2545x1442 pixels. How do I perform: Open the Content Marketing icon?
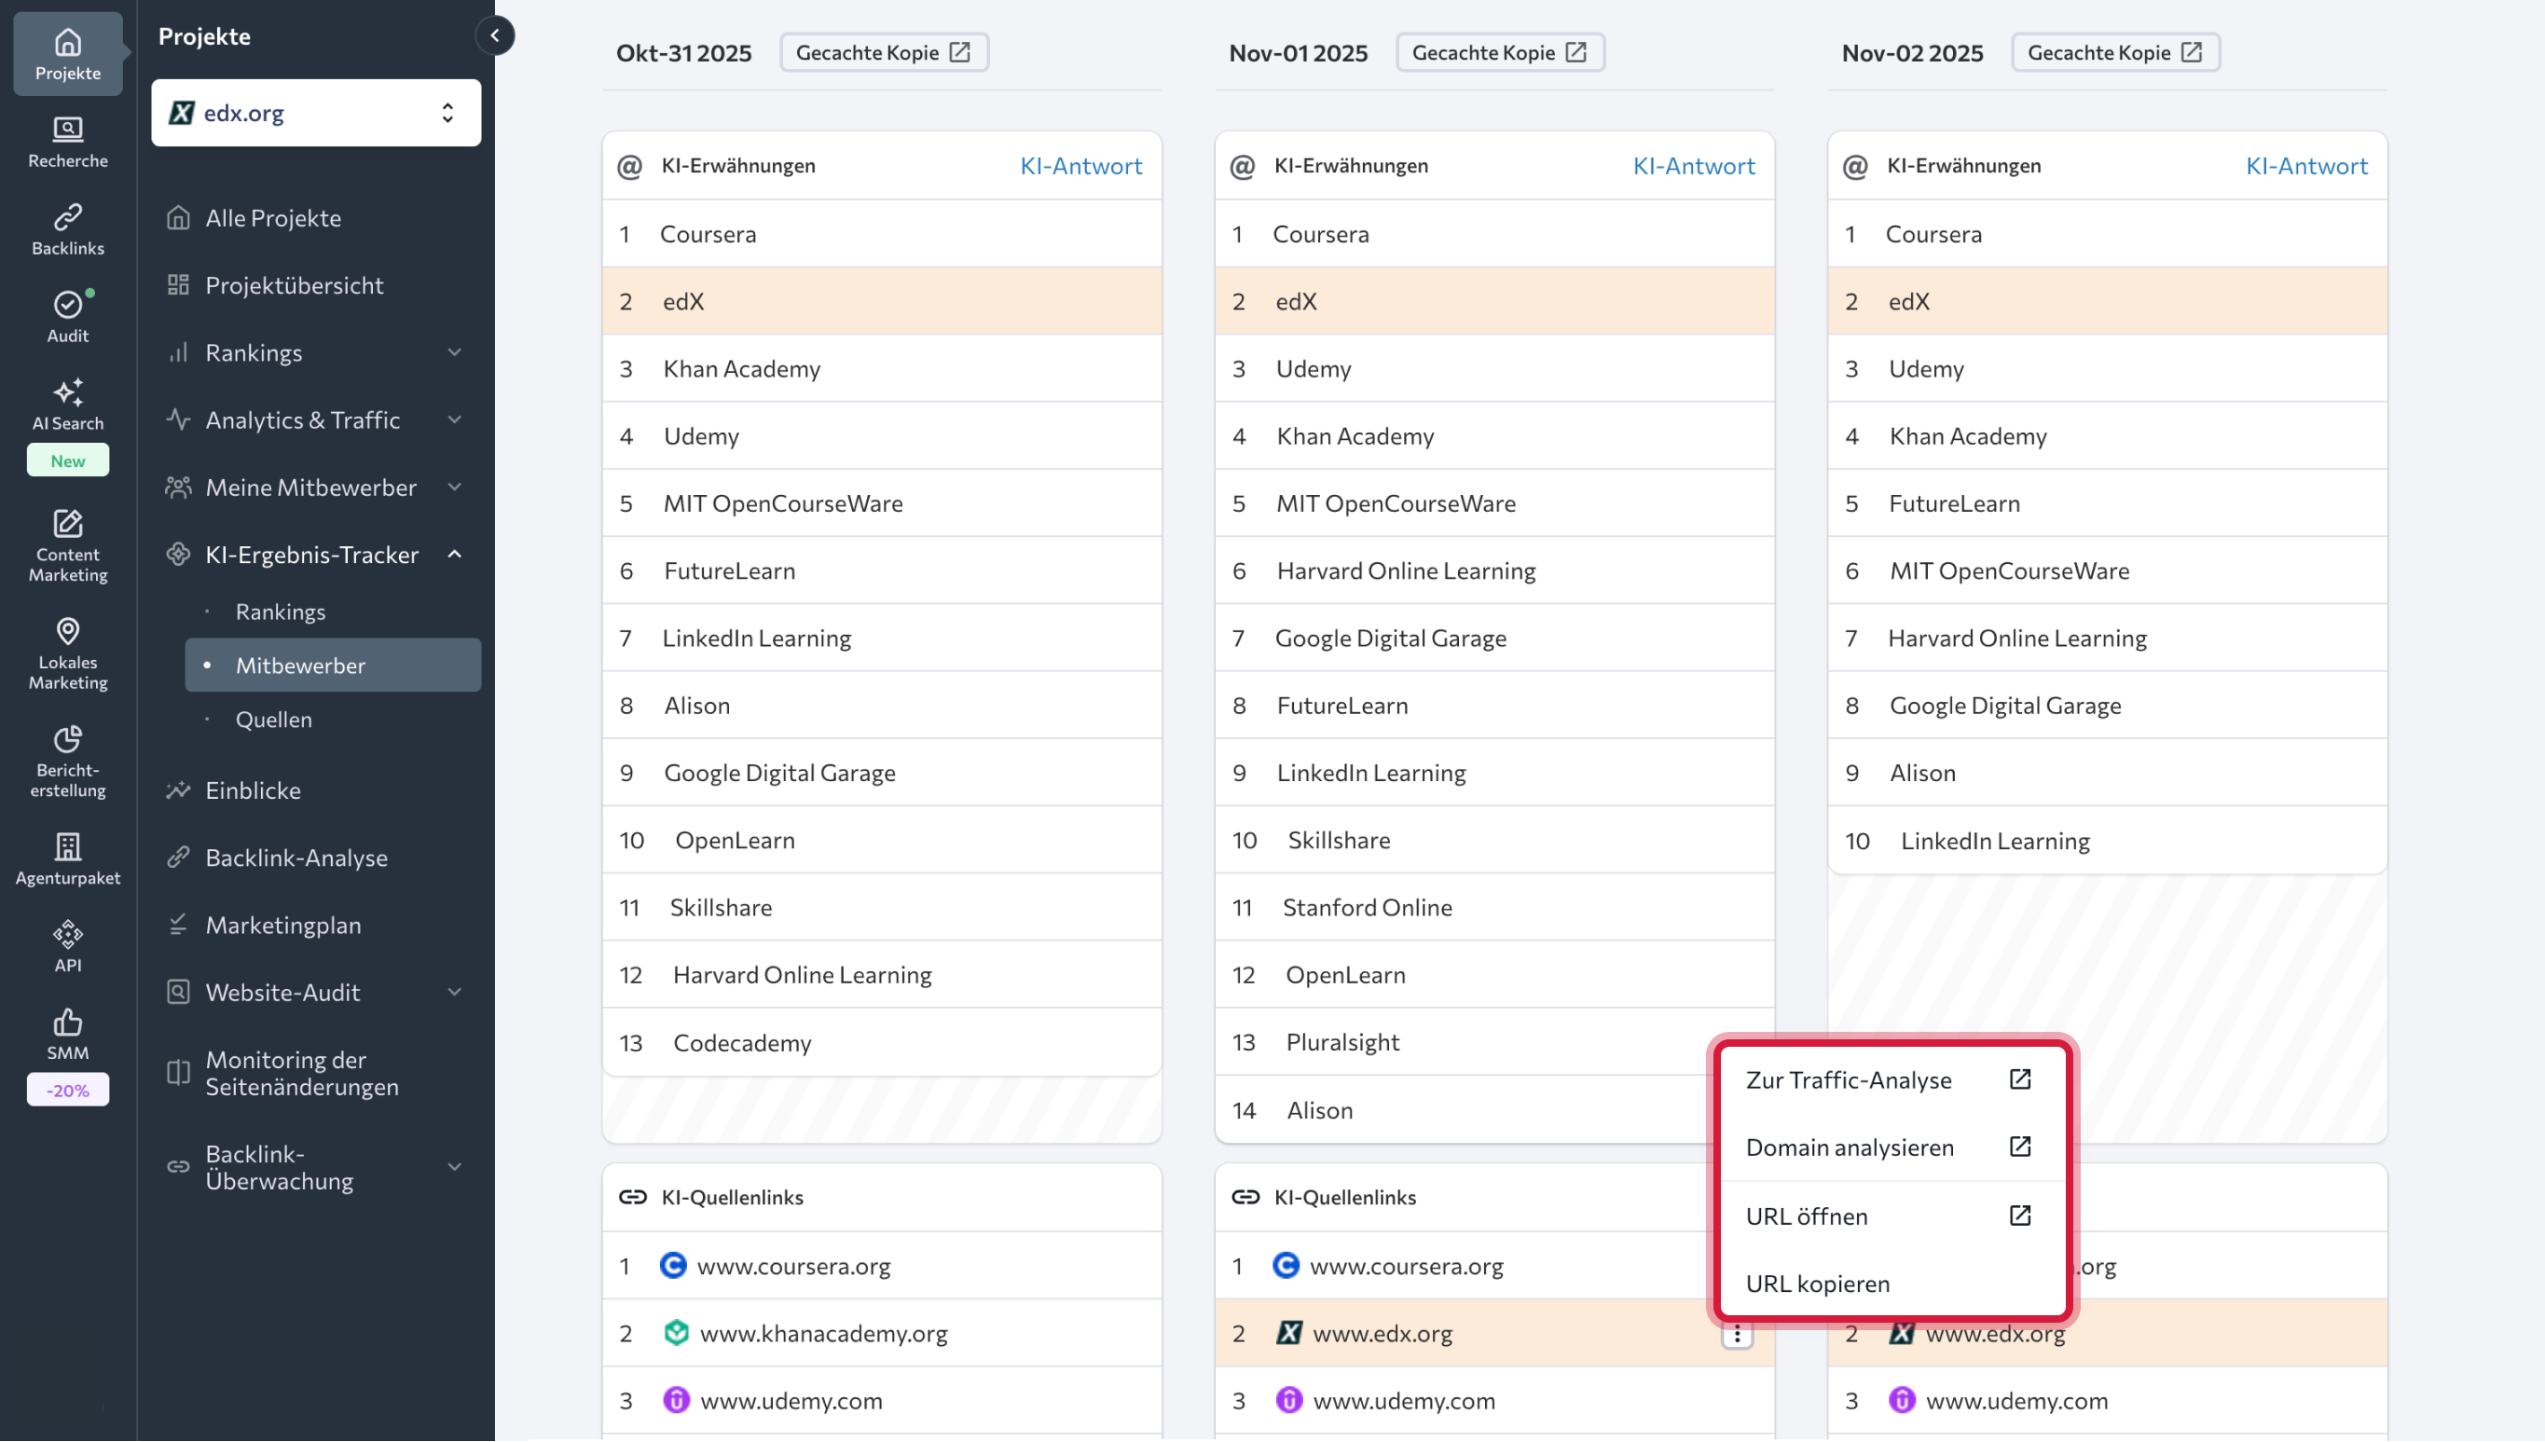67,544
